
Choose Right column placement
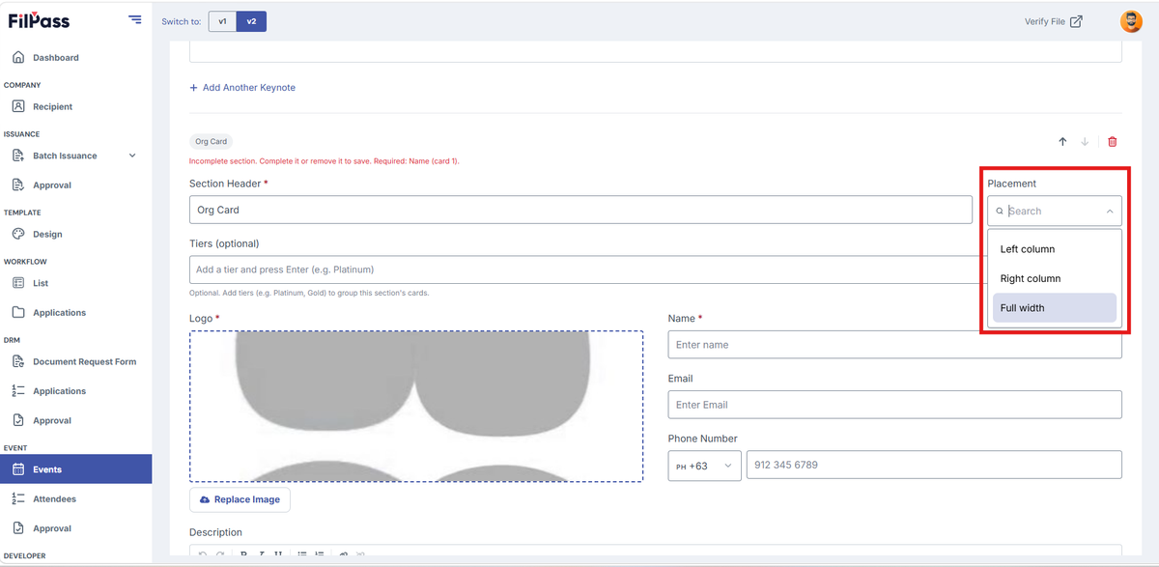1055,278
